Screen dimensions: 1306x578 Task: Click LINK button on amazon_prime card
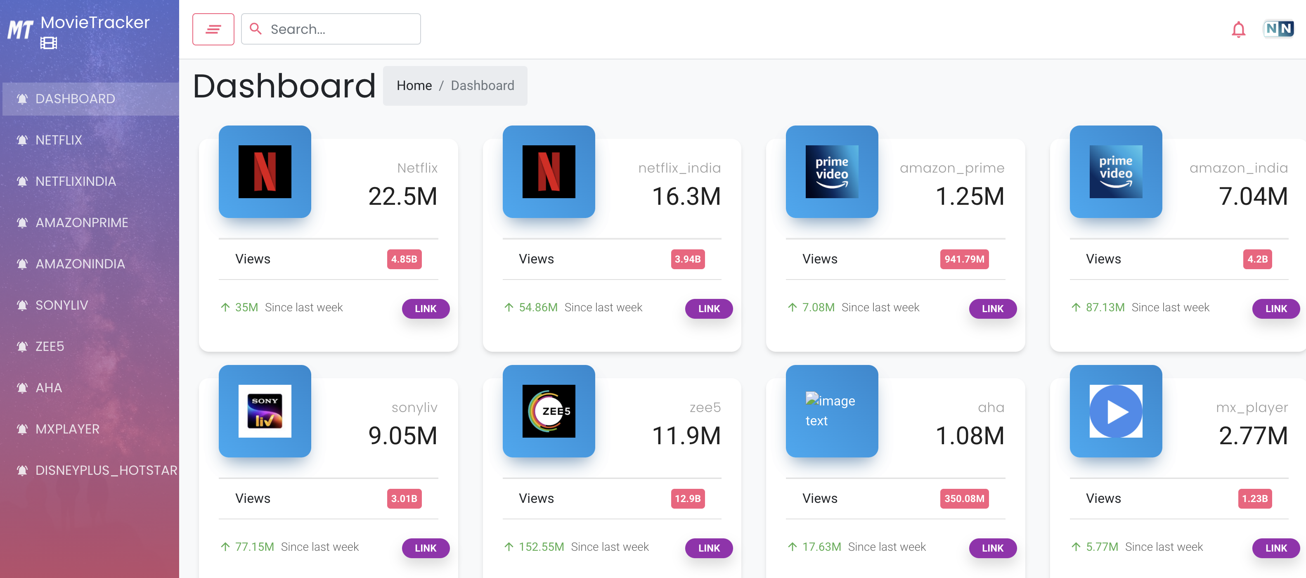(993, 309)
